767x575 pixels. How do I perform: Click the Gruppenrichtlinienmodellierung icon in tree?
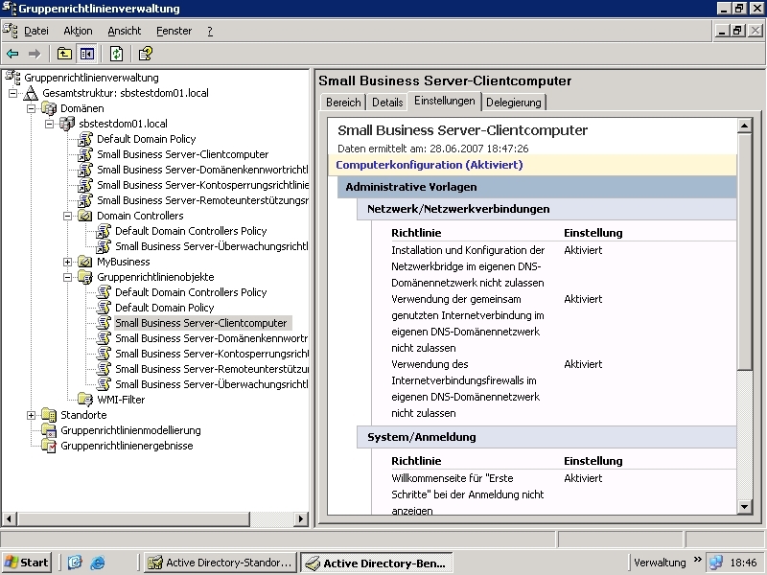point(49,430)
